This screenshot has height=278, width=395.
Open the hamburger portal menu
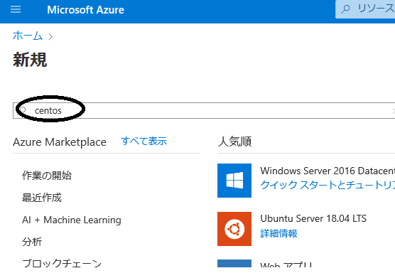tap(16, 9)
